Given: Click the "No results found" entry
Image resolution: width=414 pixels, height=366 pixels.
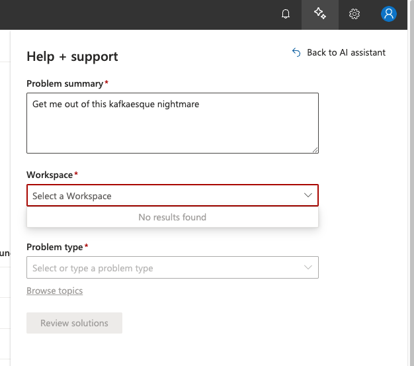Looking at the screenshot, I should [x=172, y=217].
